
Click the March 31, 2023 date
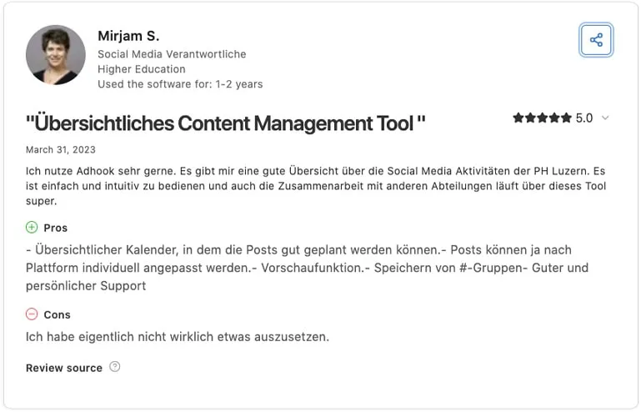click(61, 150)
